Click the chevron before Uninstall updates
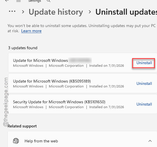Screen dimensions: 157x147 90,12
